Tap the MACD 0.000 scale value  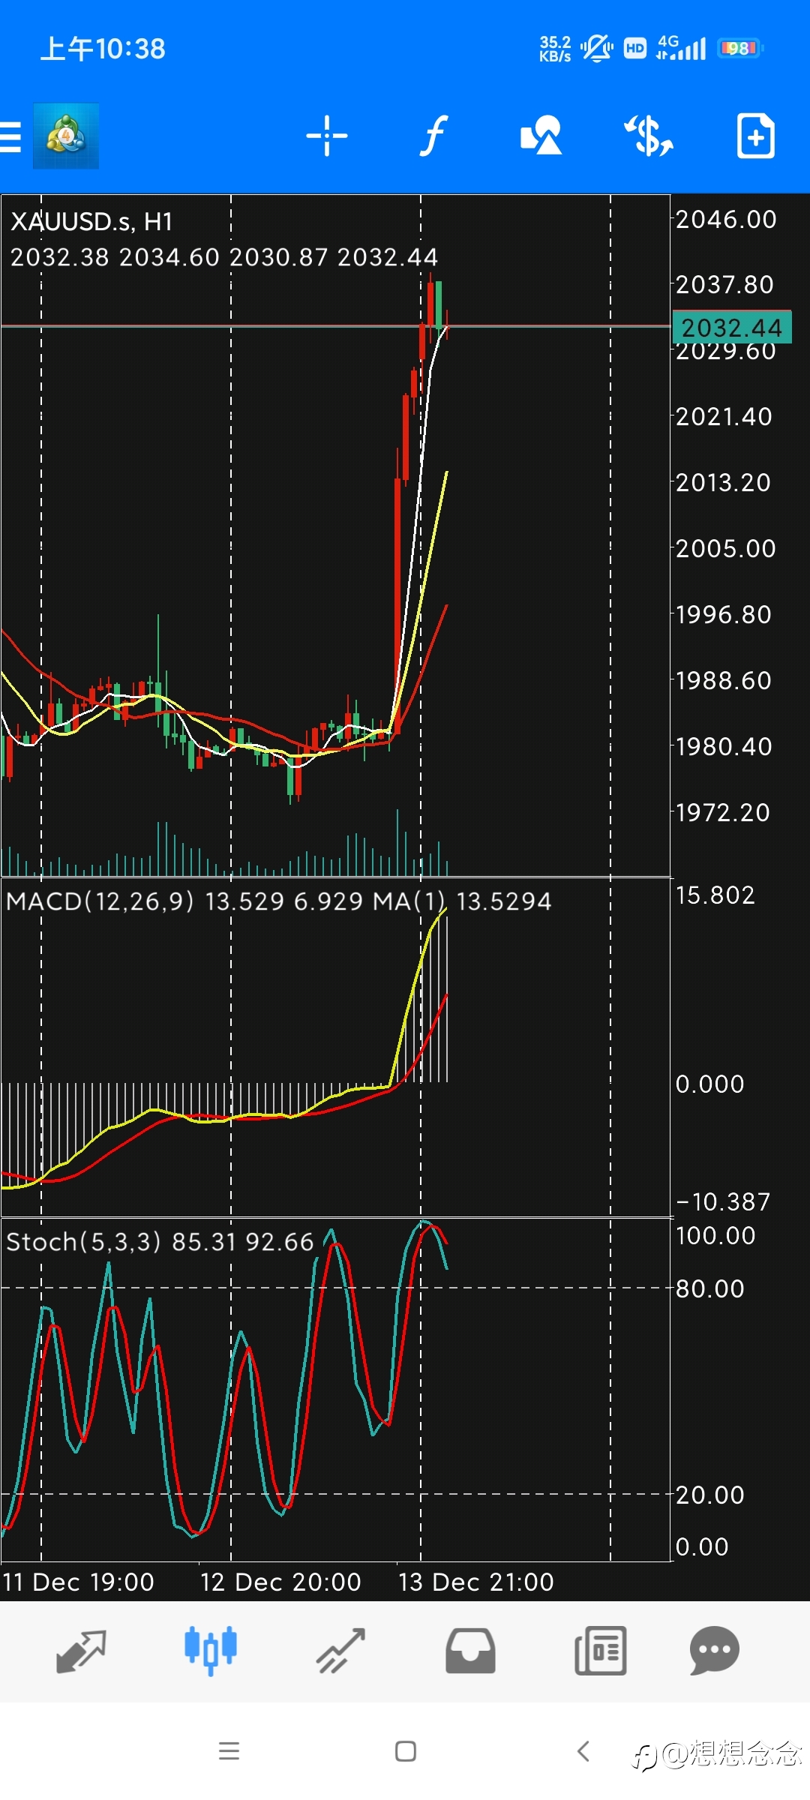(710, 1084)
